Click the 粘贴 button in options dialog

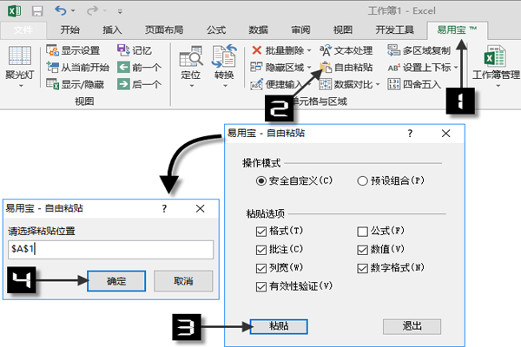(279, 326)
